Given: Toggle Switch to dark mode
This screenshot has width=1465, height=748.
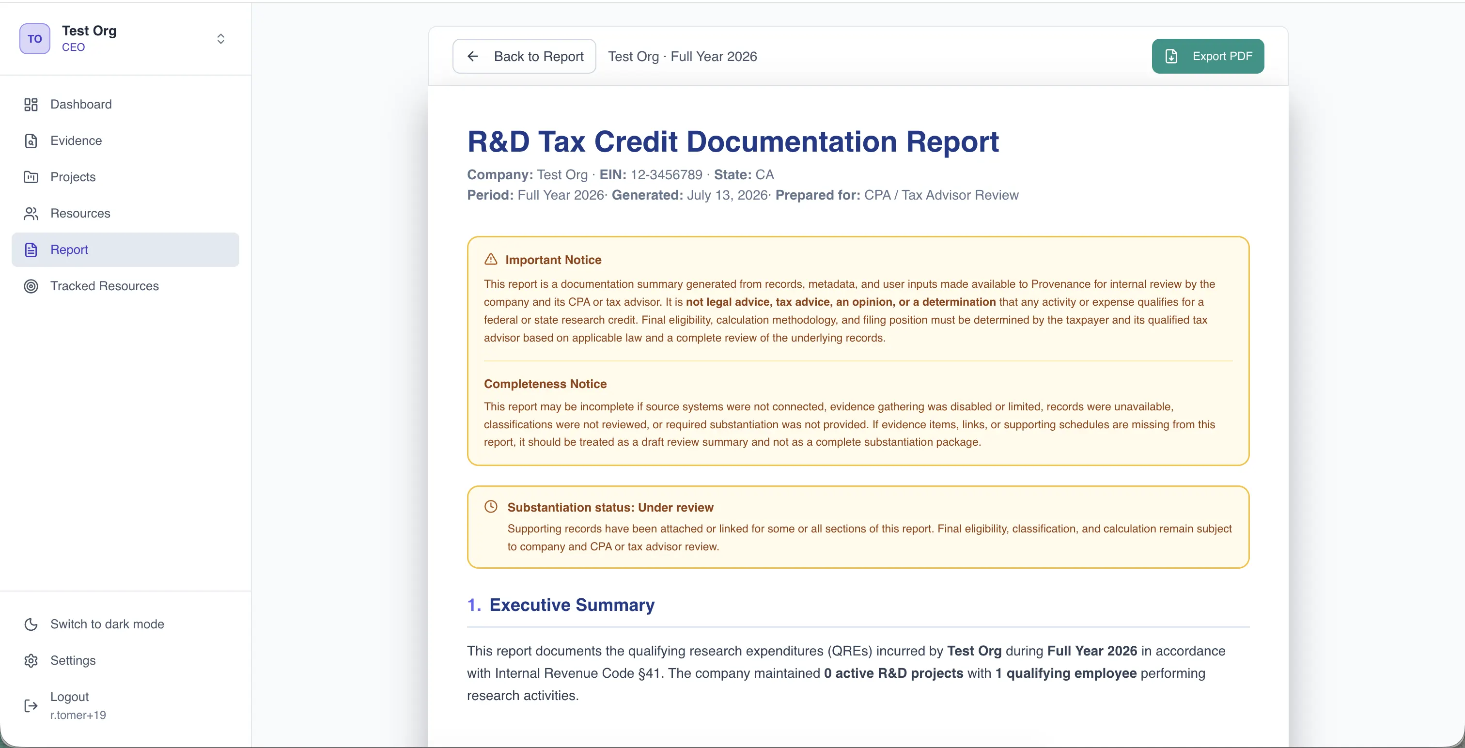Looking at the screenshot, I should [125, 624].
